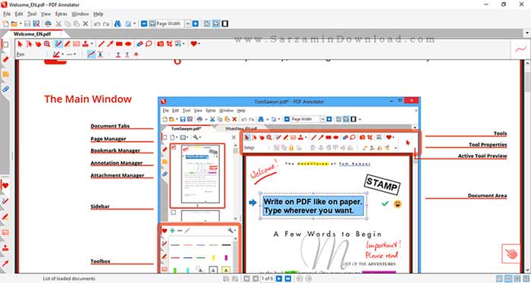531x283 pixels.
Task: Open the Page Width zoom dropdown arrow
Action: click(187, 24)
